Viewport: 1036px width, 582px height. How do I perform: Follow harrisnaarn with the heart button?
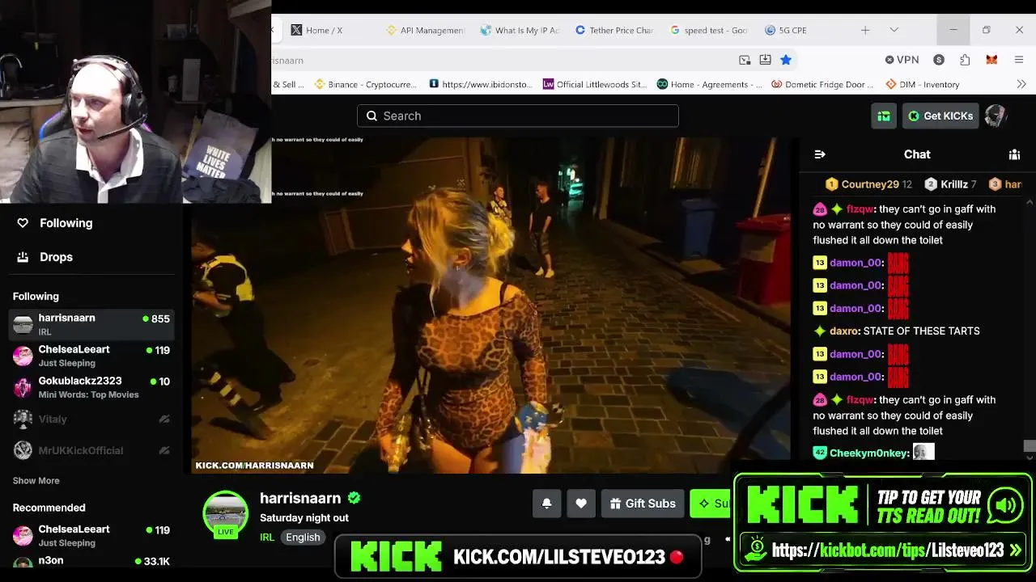[581, 504]
